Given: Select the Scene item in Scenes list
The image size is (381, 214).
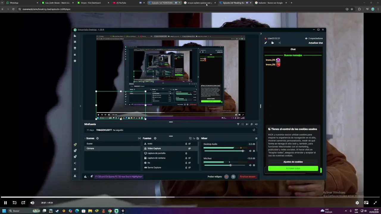Looking at the screenshot, I should 112,144.
